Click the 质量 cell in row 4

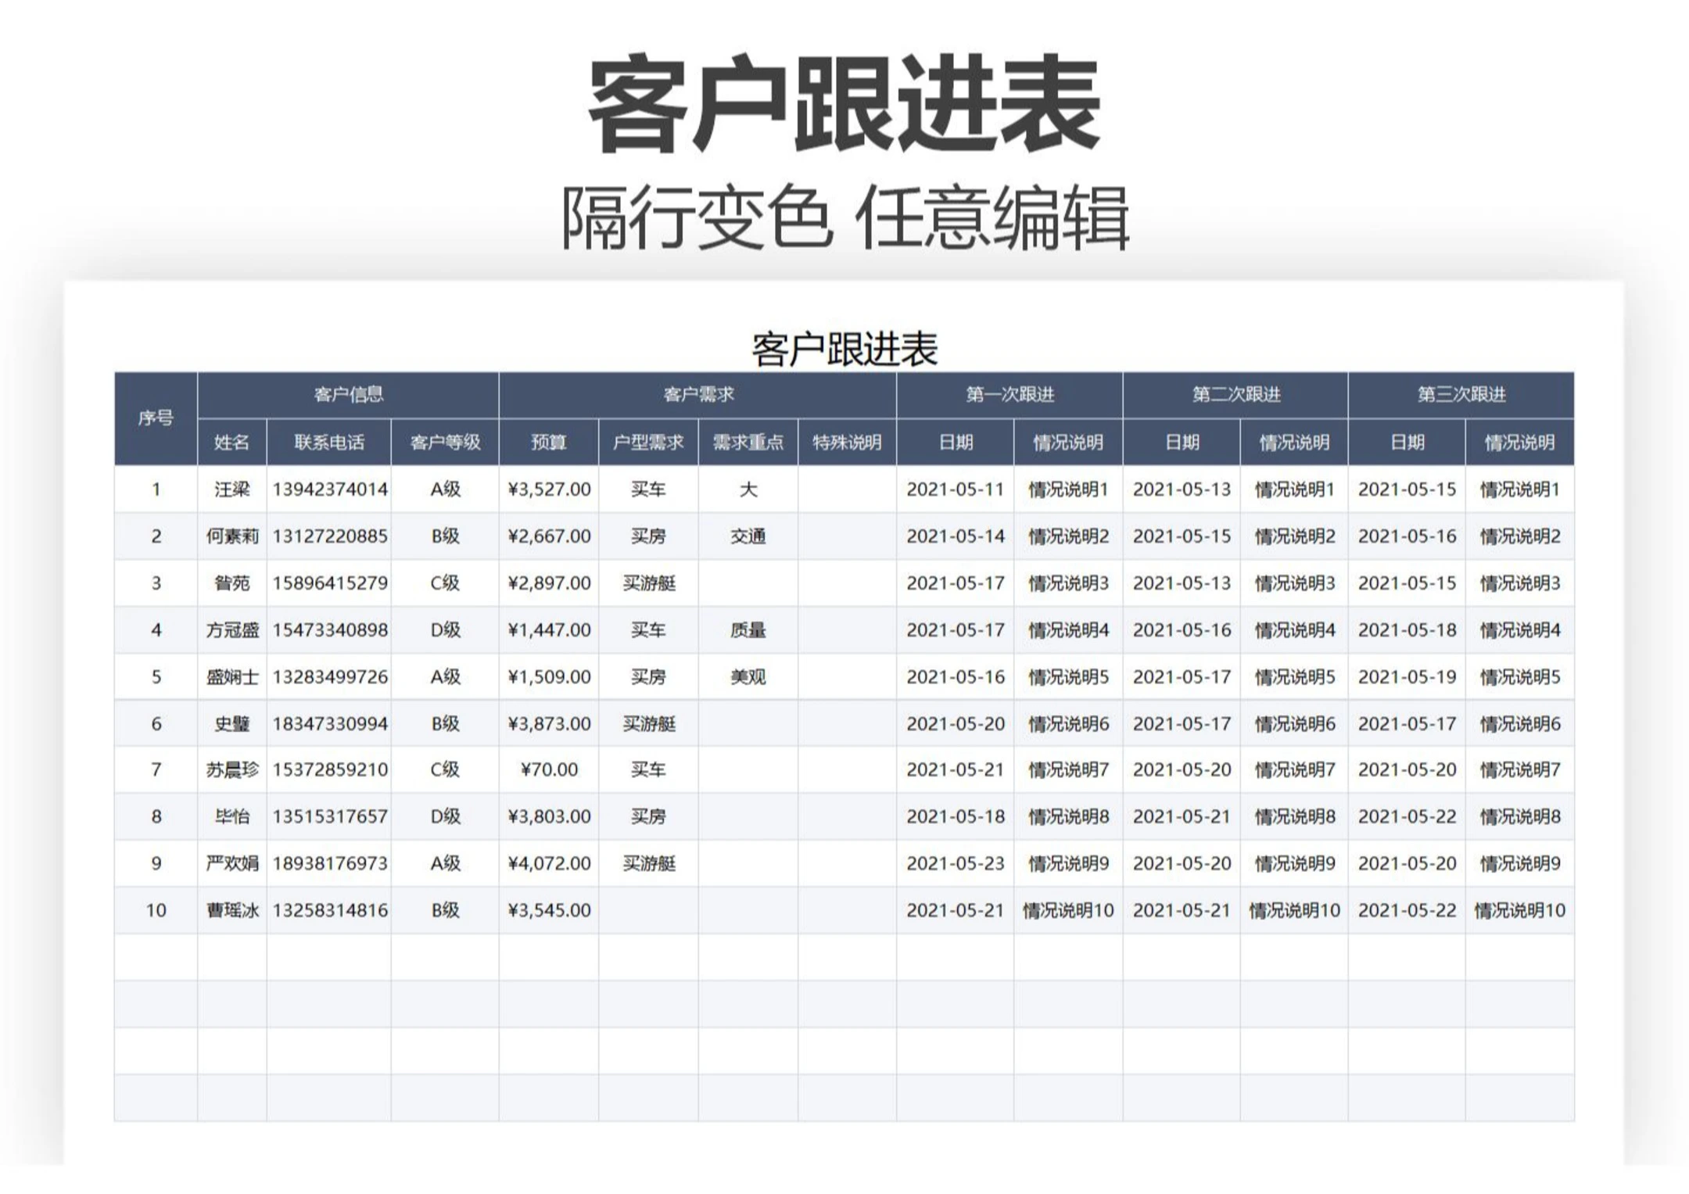(748, 630)
